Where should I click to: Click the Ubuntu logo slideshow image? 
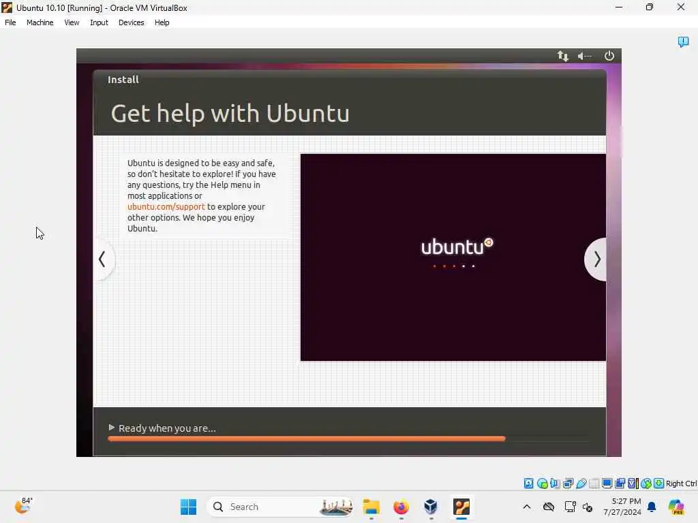point(453,257)
